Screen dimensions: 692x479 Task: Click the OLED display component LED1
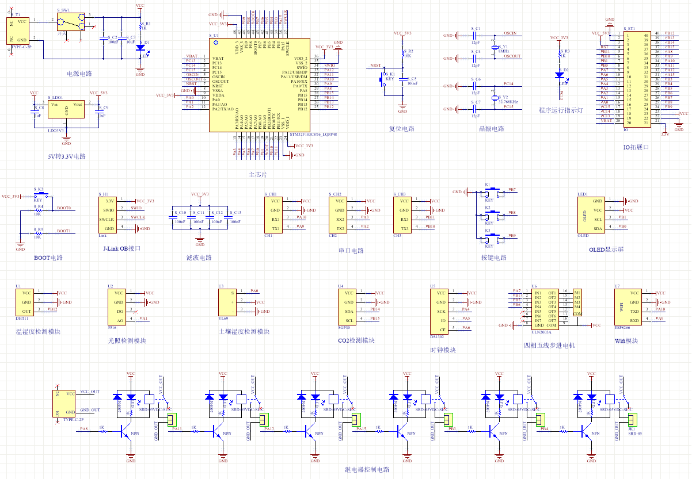click(x=591, y=215)
